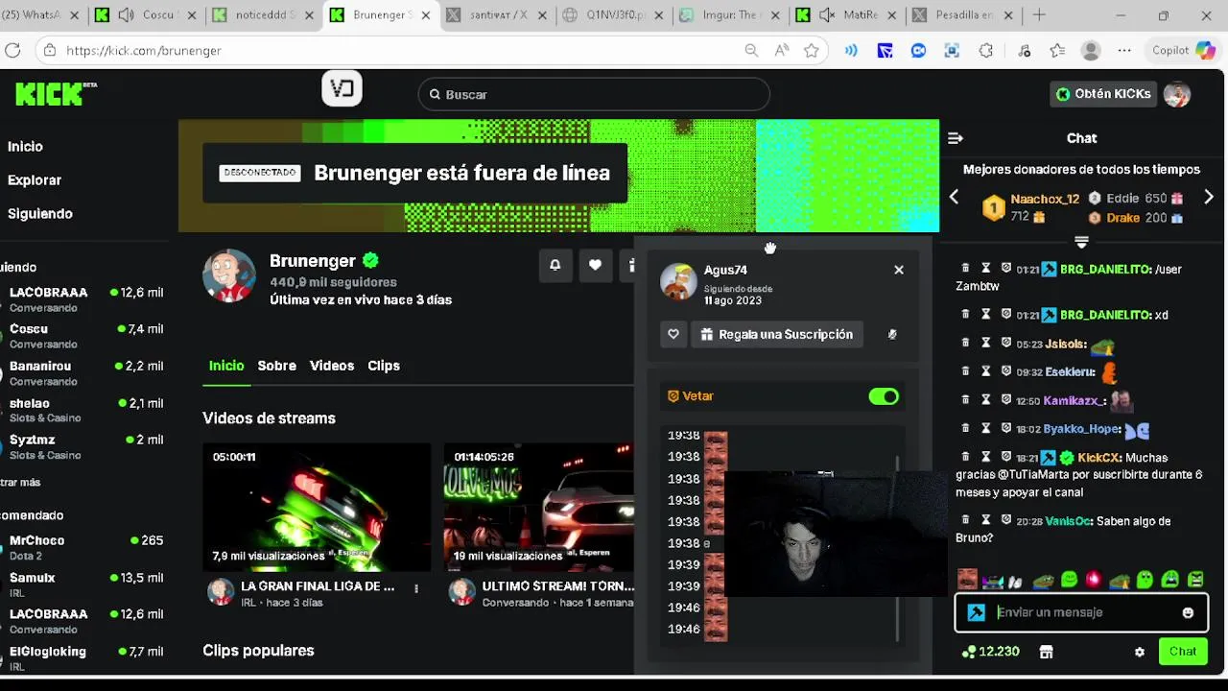This screenshot has height=691, width=1228.
Task: Open chat settings gear
Action: pyautogui.click(x=1140, y=652)
